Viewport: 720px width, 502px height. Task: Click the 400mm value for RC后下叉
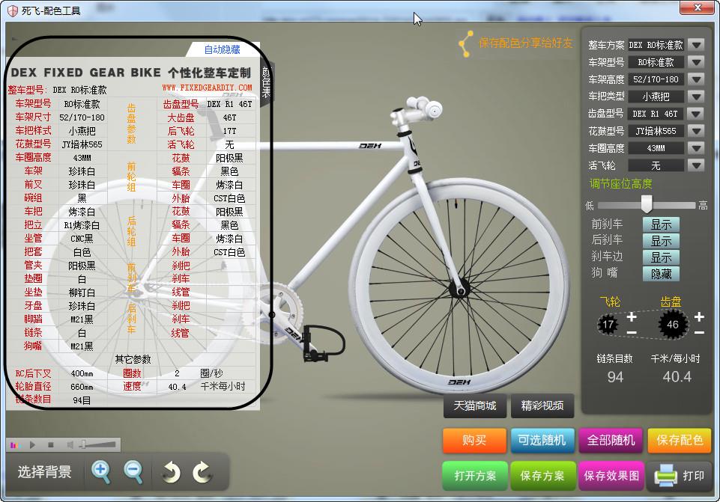82,373
